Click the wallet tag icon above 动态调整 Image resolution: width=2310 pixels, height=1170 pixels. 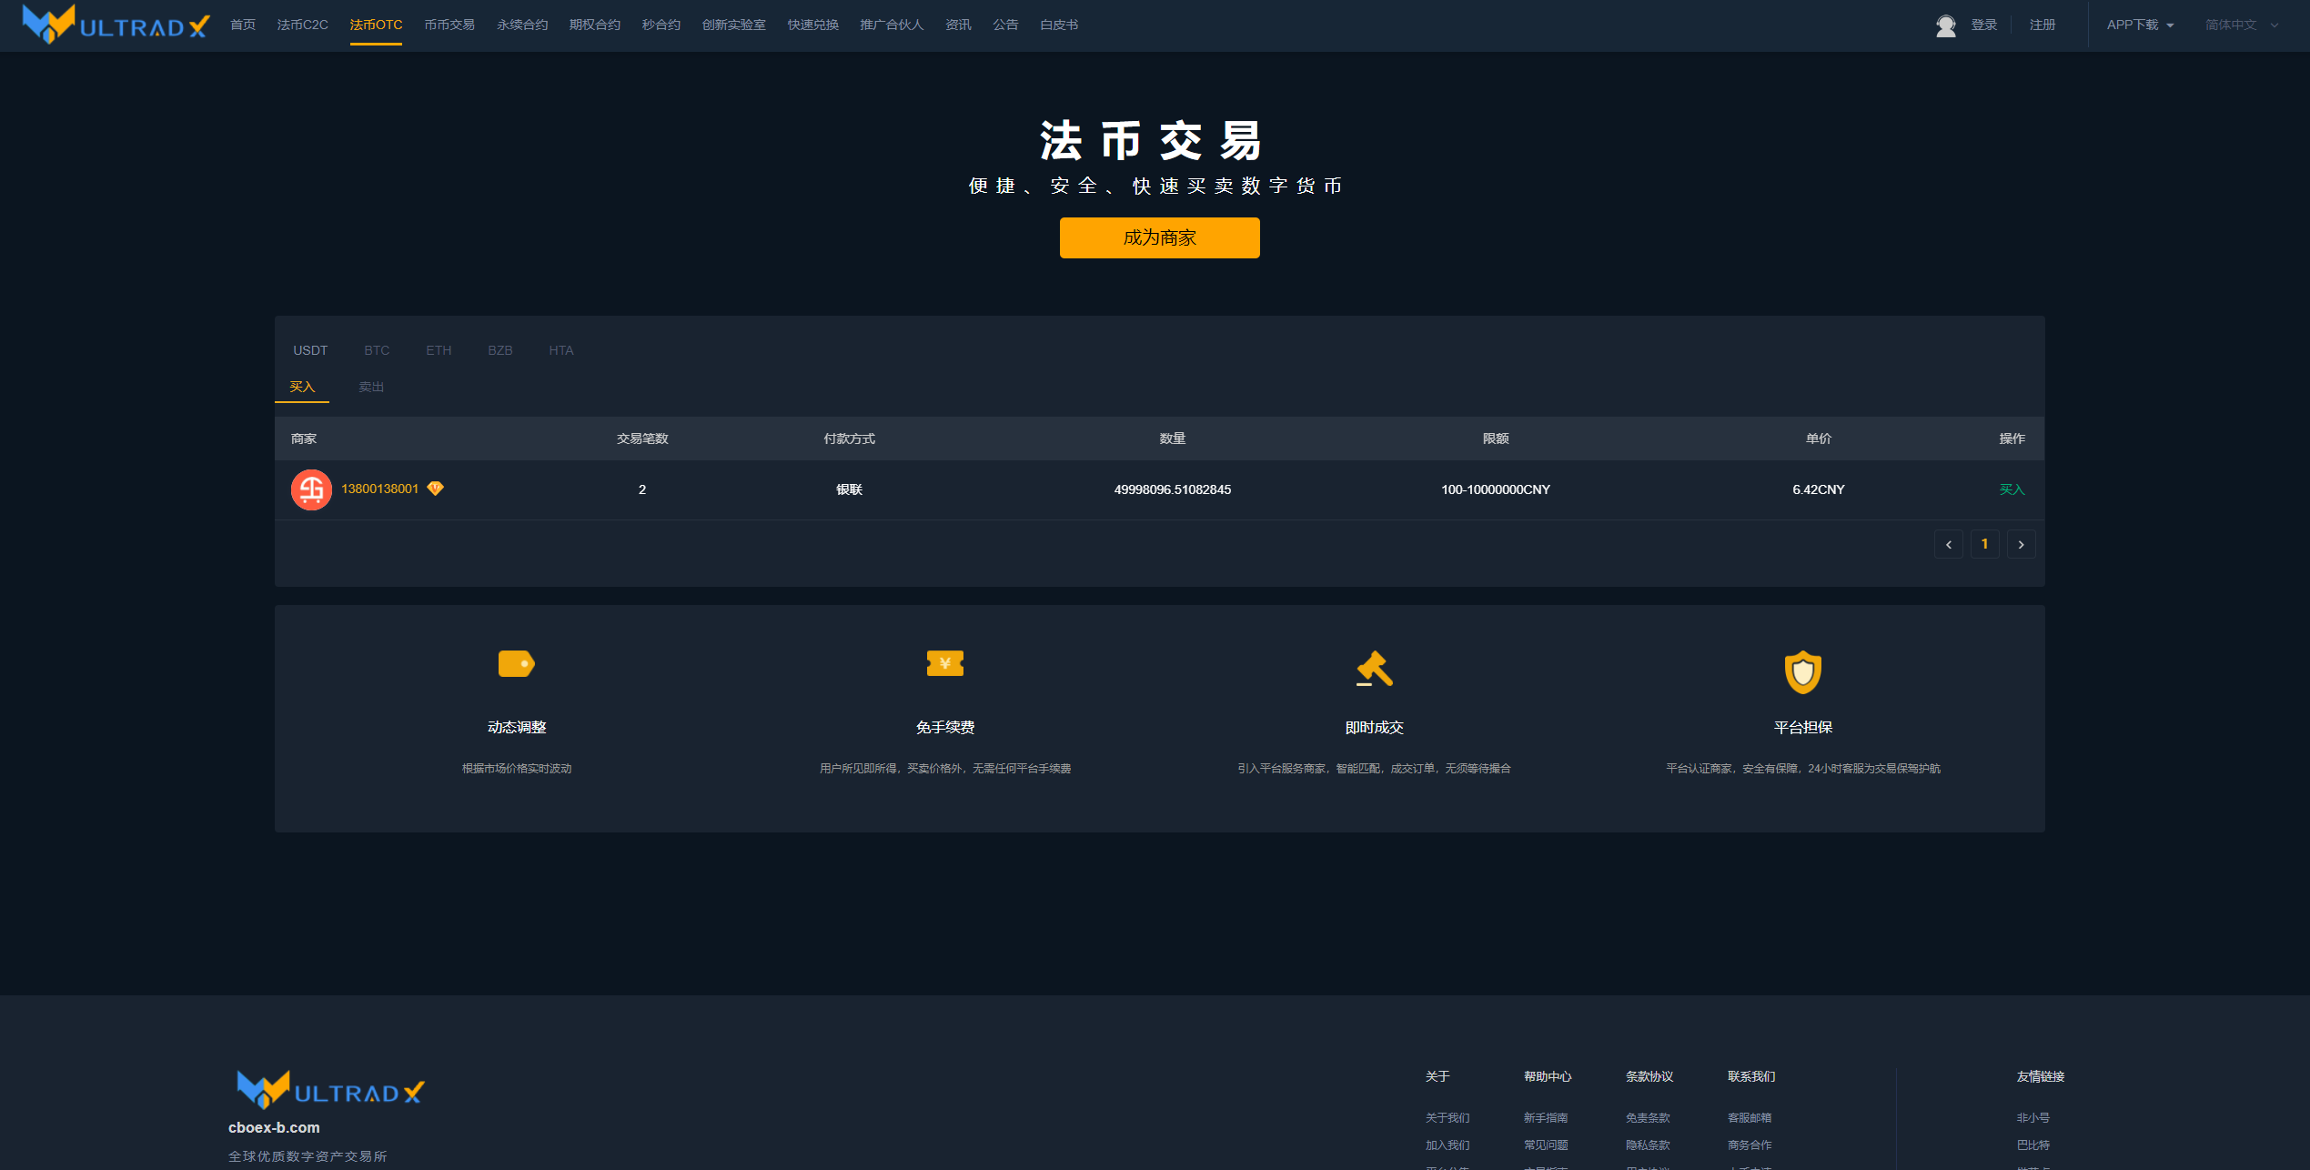tap(516, 663)
